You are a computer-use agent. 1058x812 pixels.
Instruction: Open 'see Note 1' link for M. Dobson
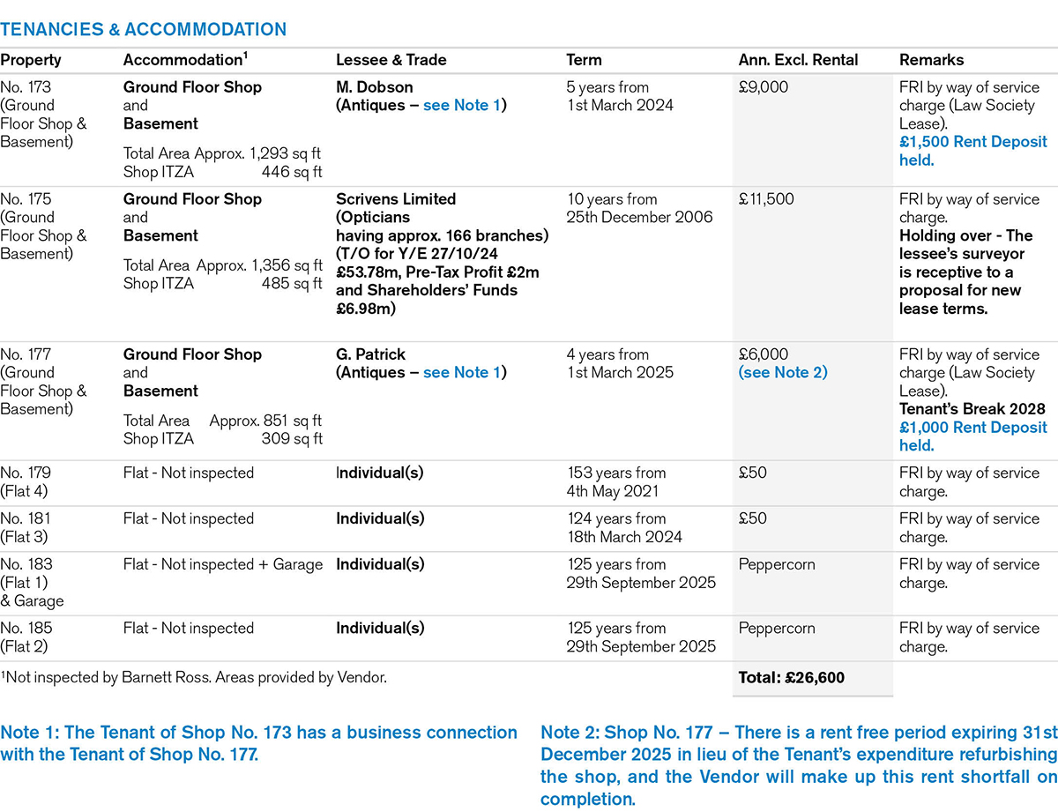(462, 106)
